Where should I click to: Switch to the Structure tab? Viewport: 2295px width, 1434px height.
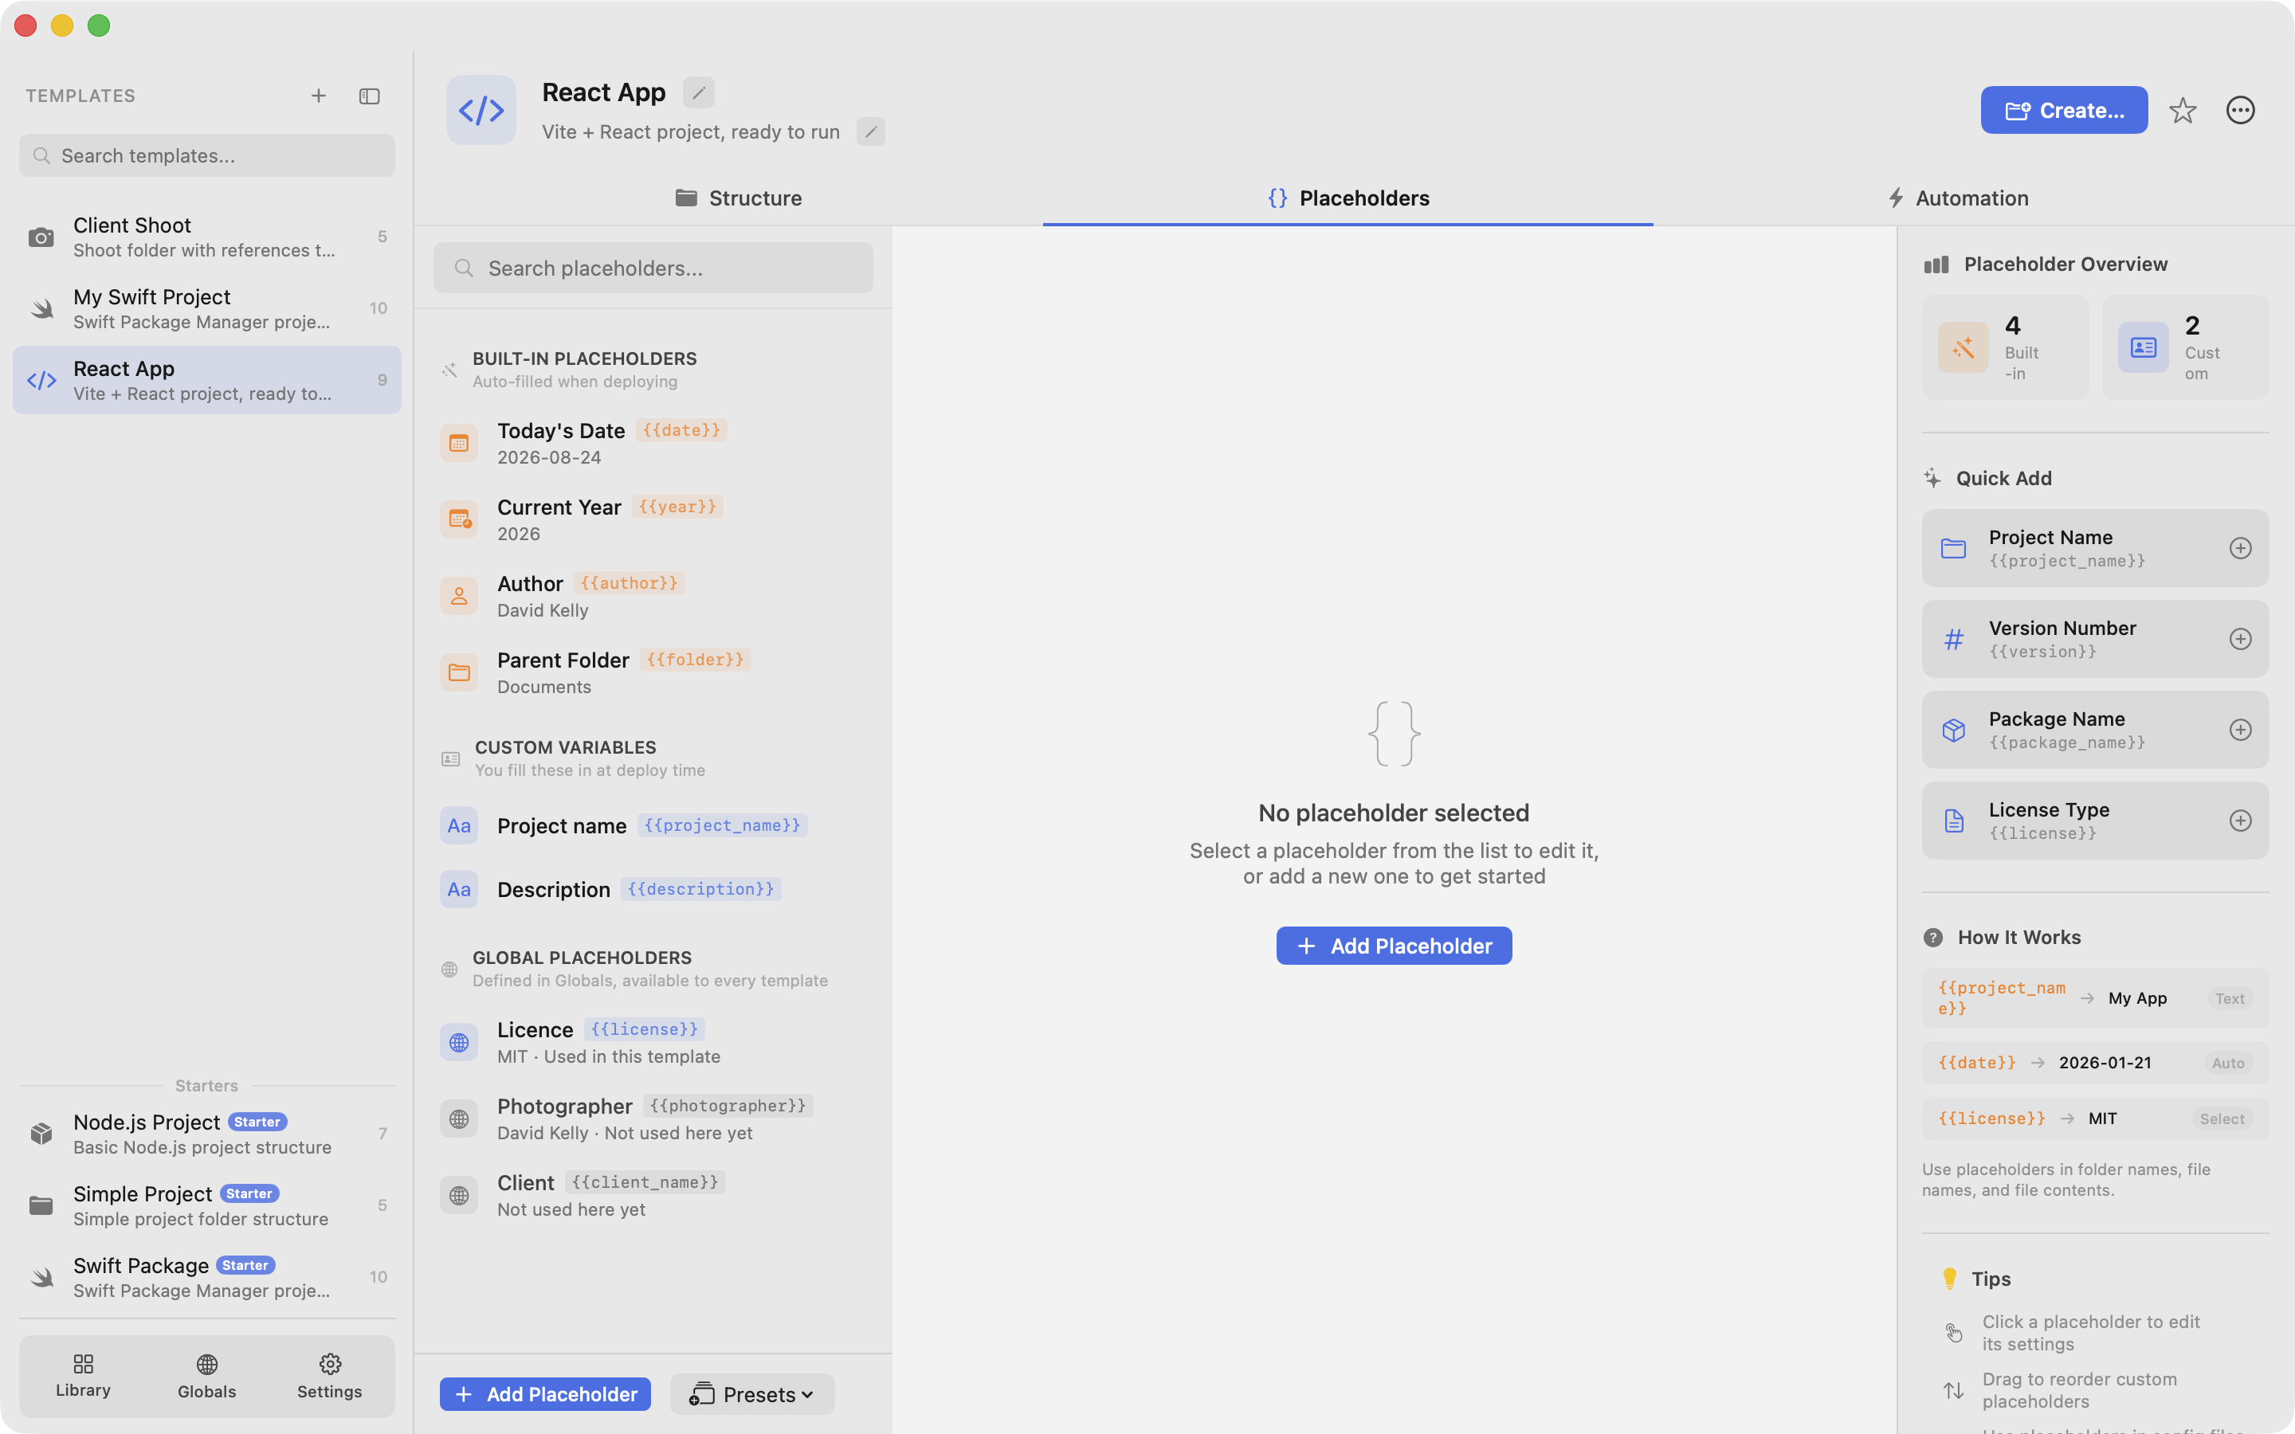(738, 198)
